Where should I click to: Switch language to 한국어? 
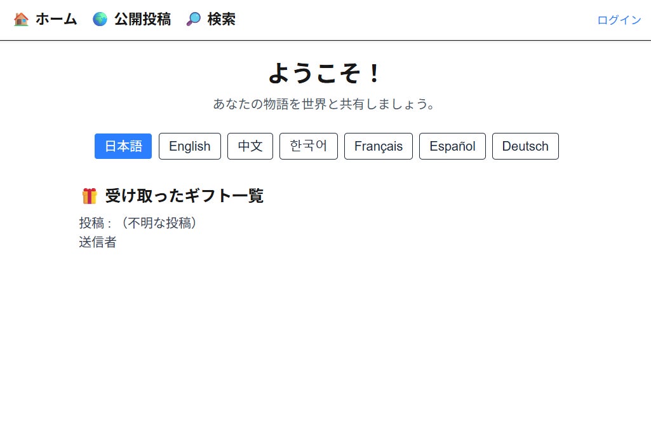pos(309,146)
